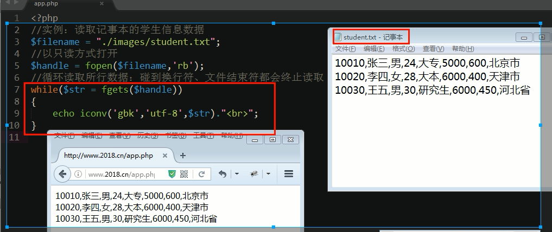Image resolution: width=552 pixels, height=232 pixels.
Task: Expand the dropdown beside the bug icon
Action: click(268, 173)
